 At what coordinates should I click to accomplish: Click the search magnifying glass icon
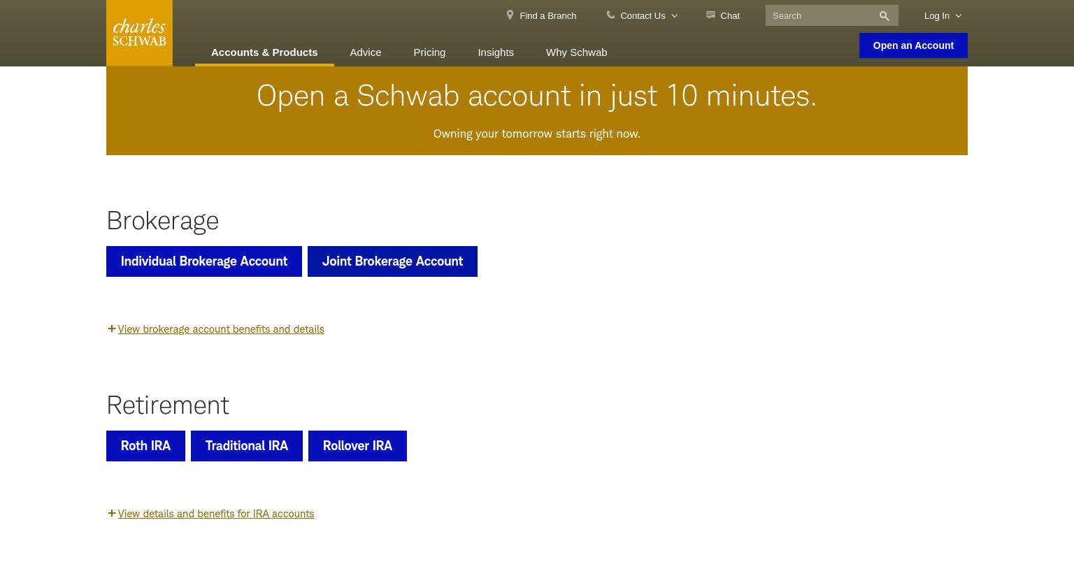[884, 16]
